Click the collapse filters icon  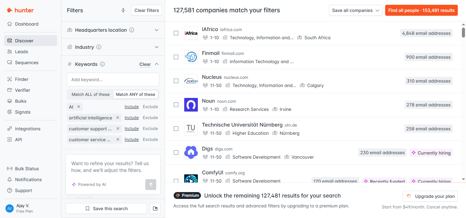(x=123, y=10)
